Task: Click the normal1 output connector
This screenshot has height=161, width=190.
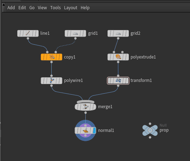Action: tap(86, 135)
